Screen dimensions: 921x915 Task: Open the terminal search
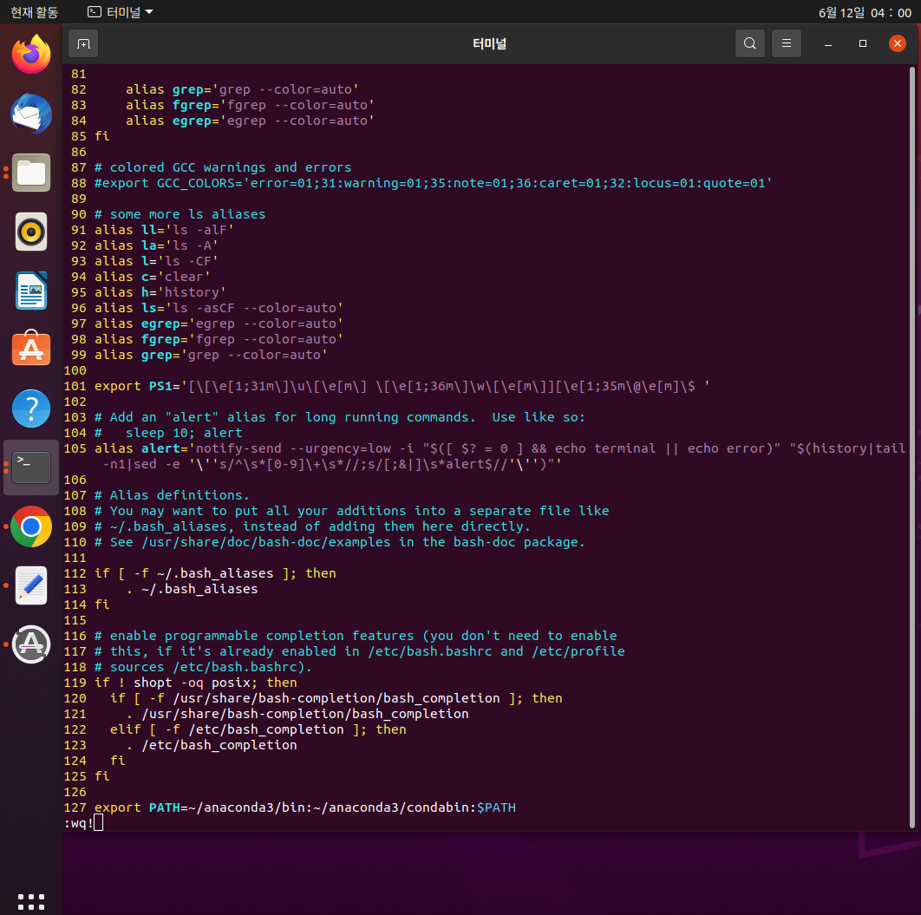749,43
